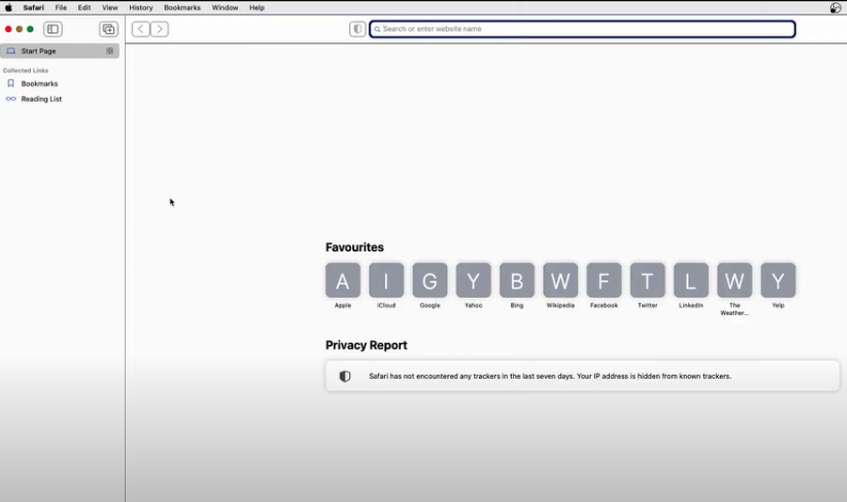Image resolution: width=847 pixels, height=502 pixels.
Task: Open the iCloud favourite tile
Action: pos(386,280)
